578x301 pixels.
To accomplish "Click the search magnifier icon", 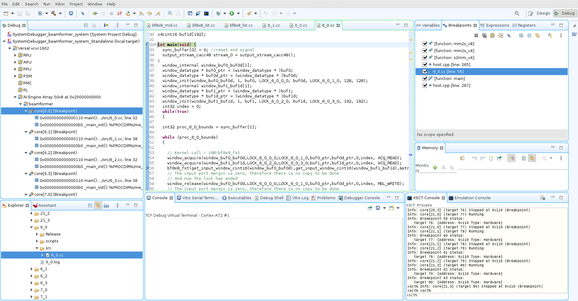I will click(x=517, y=13).
